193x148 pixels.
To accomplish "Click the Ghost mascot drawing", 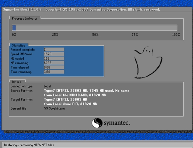I will (148, 62).
